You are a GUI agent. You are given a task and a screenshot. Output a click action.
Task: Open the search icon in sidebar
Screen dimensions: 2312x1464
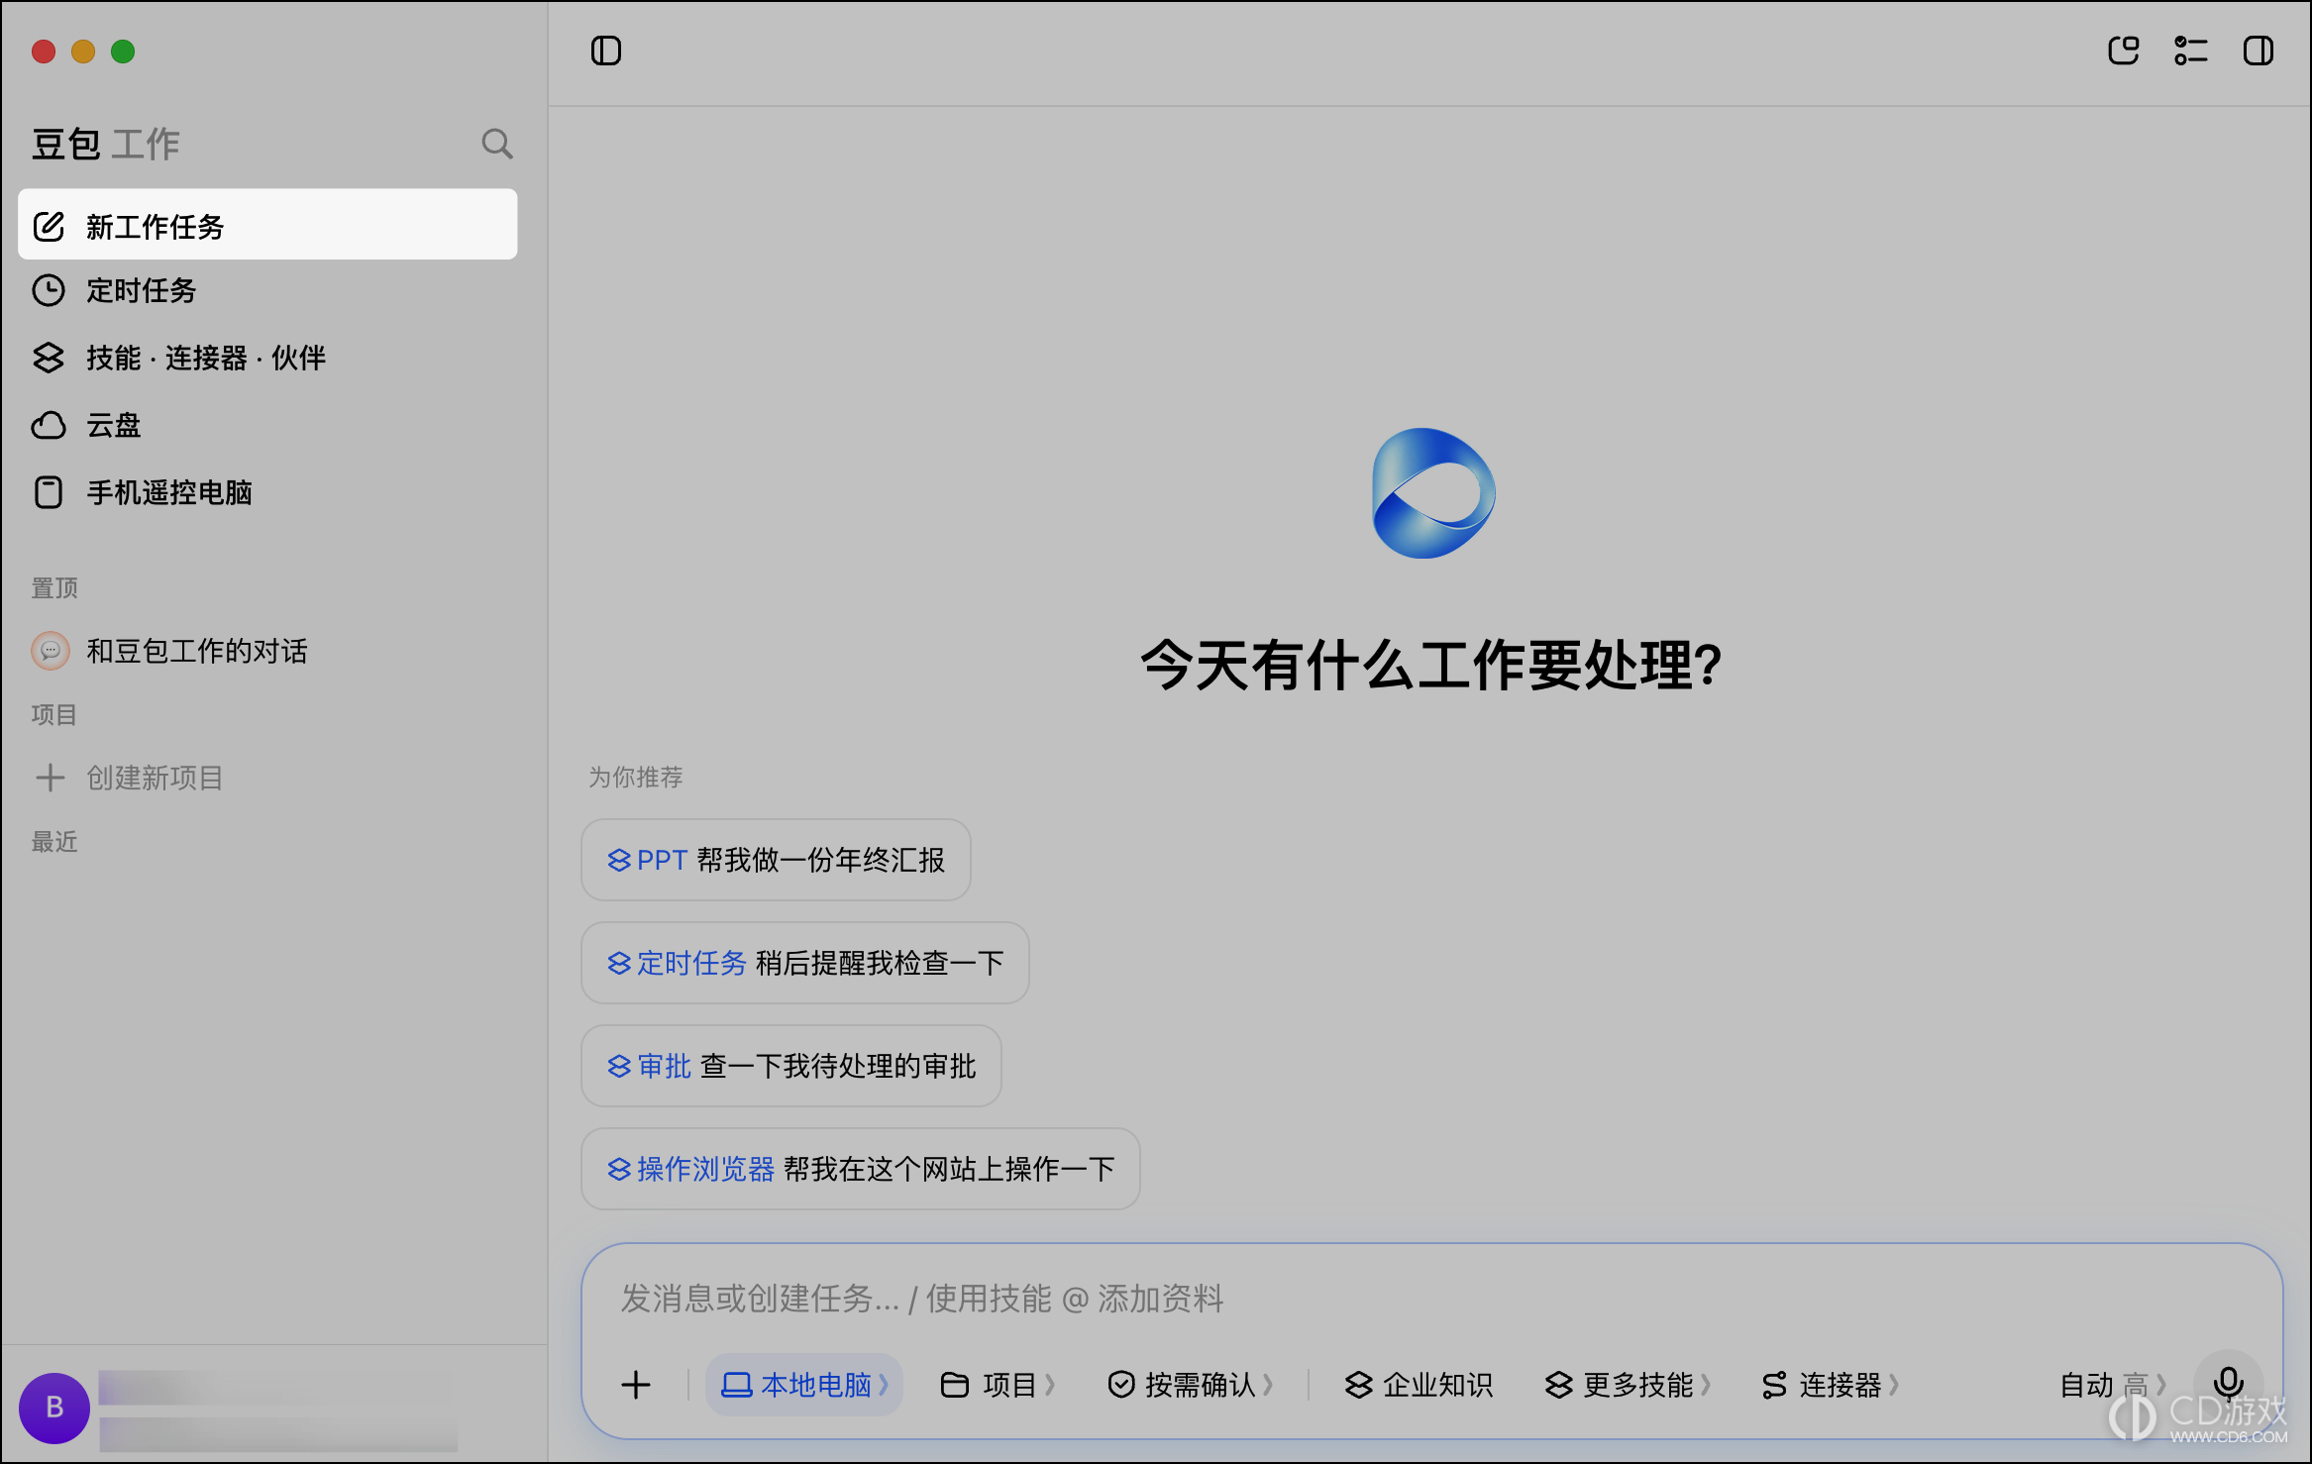[496, 144]
